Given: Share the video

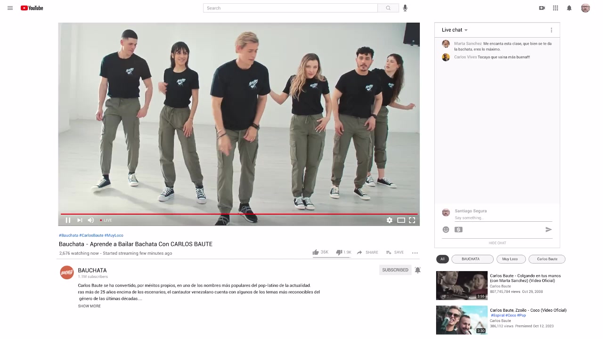Looking at the screenshot, I should (x=367, y=252).
